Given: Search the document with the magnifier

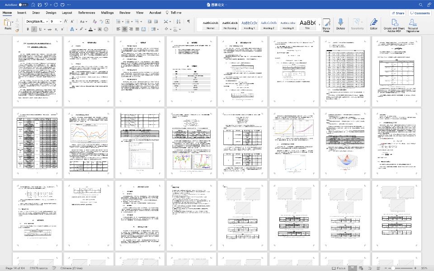Looking at the screenshot, I should tap(421, 5).
